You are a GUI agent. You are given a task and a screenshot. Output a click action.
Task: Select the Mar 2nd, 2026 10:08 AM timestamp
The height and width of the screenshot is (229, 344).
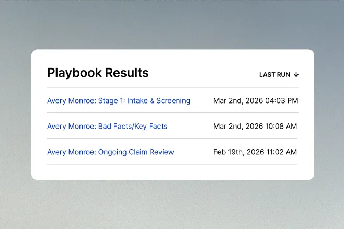pyautogui.click(x=255, y=126)
